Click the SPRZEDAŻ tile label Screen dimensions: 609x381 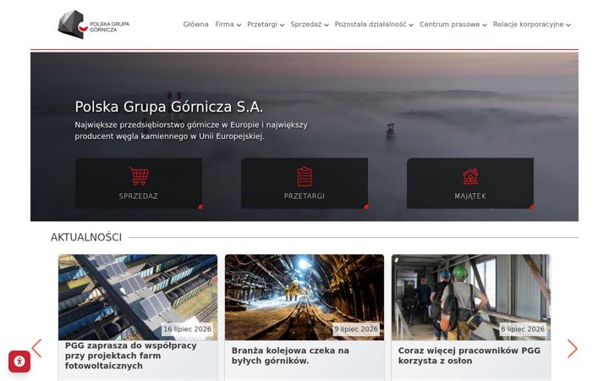(x=139, y=196)
